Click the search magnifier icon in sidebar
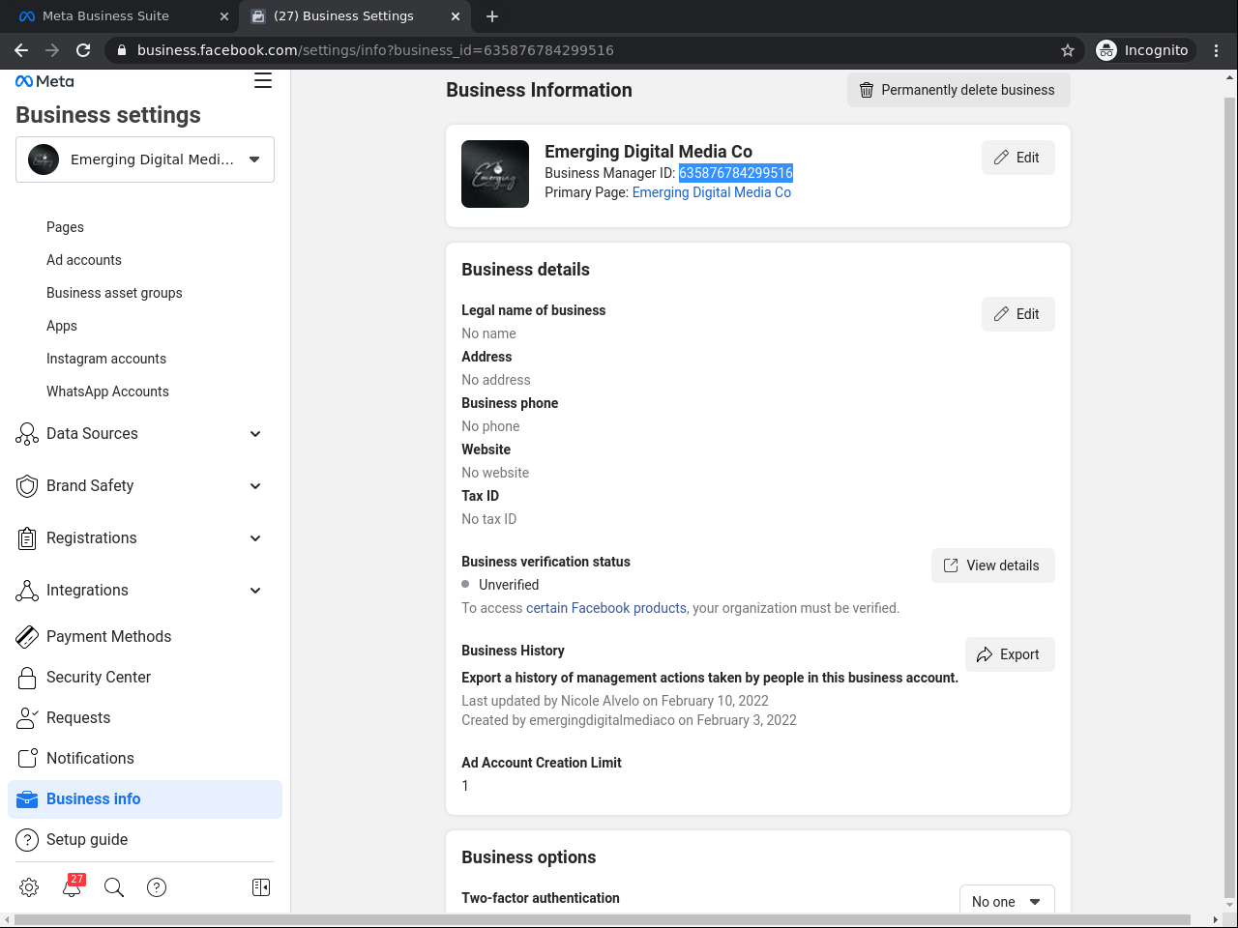This screenshot has height=928, width=1238. pos(114,887)
